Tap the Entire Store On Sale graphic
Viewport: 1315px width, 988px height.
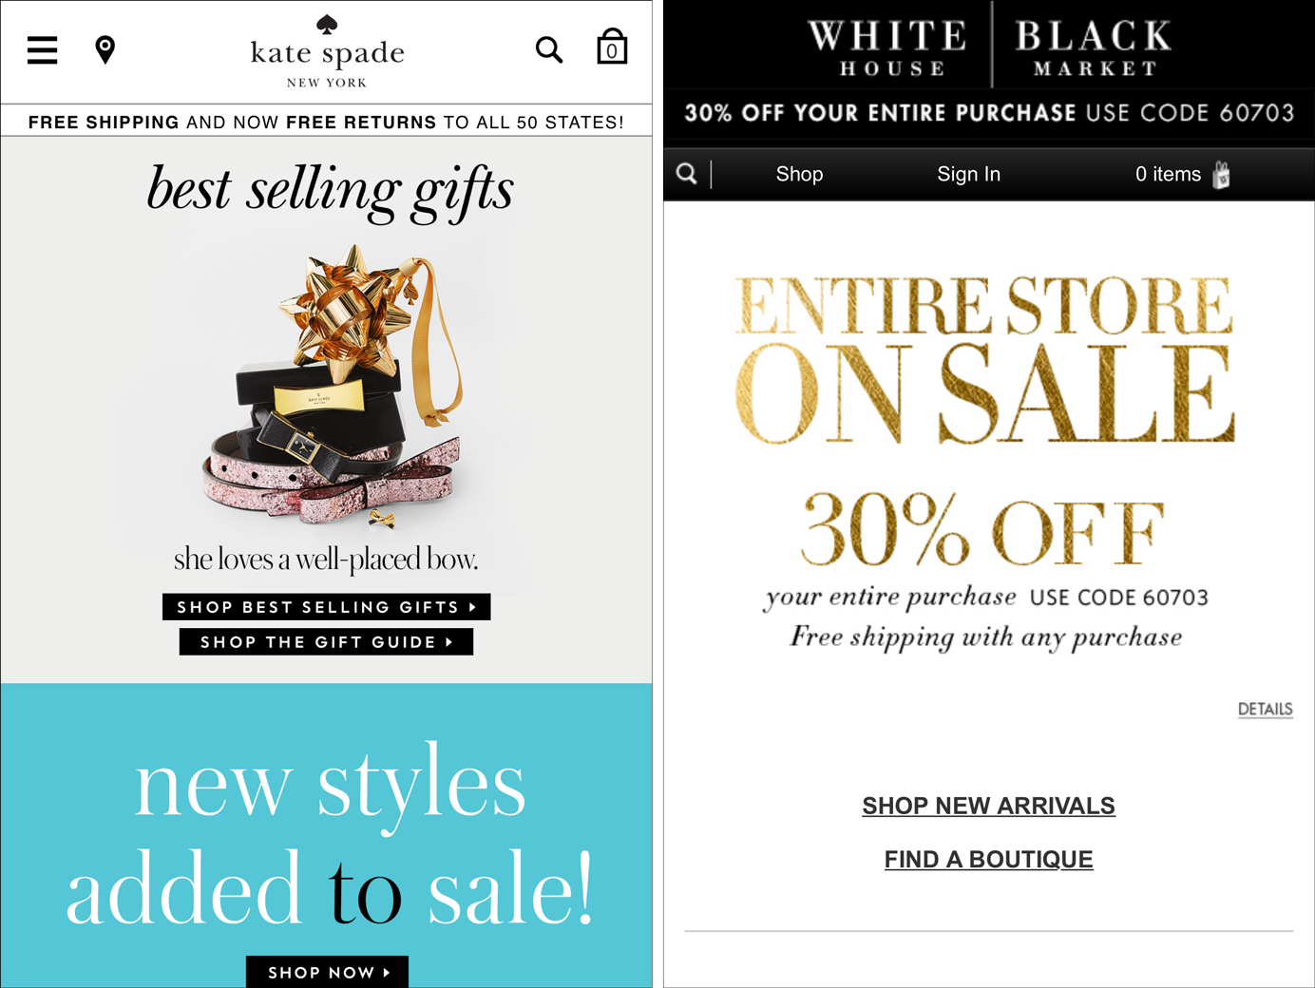(x=985, y=361)
